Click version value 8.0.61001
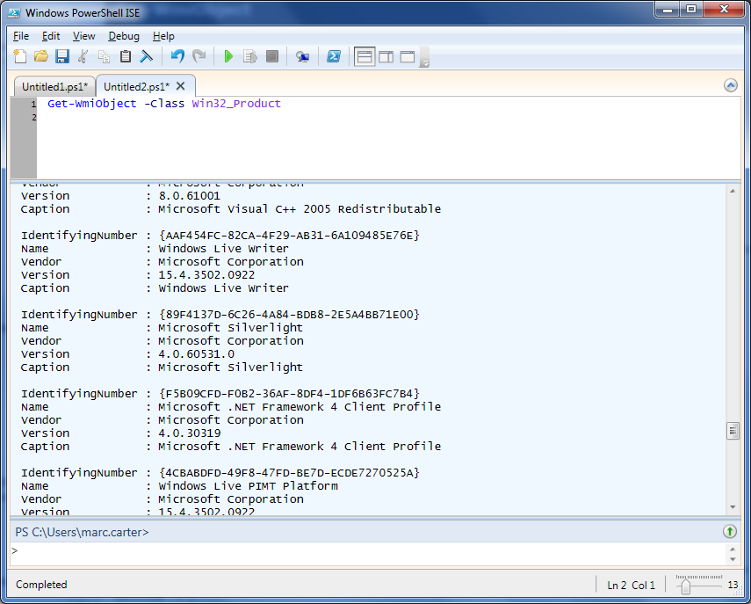751x604 pixels. (x=189, y=195)
